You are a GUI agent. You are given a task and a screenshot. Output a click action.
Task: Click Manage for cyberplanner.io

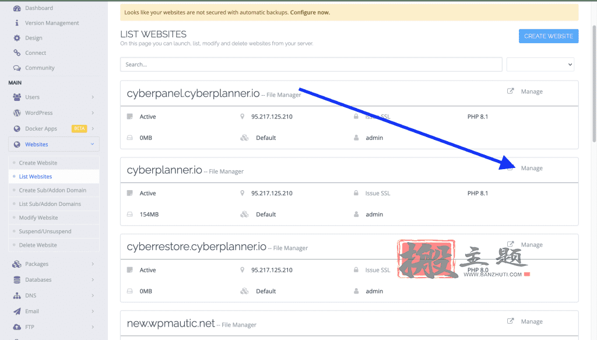pyautogui.click(x=532, y=168)
